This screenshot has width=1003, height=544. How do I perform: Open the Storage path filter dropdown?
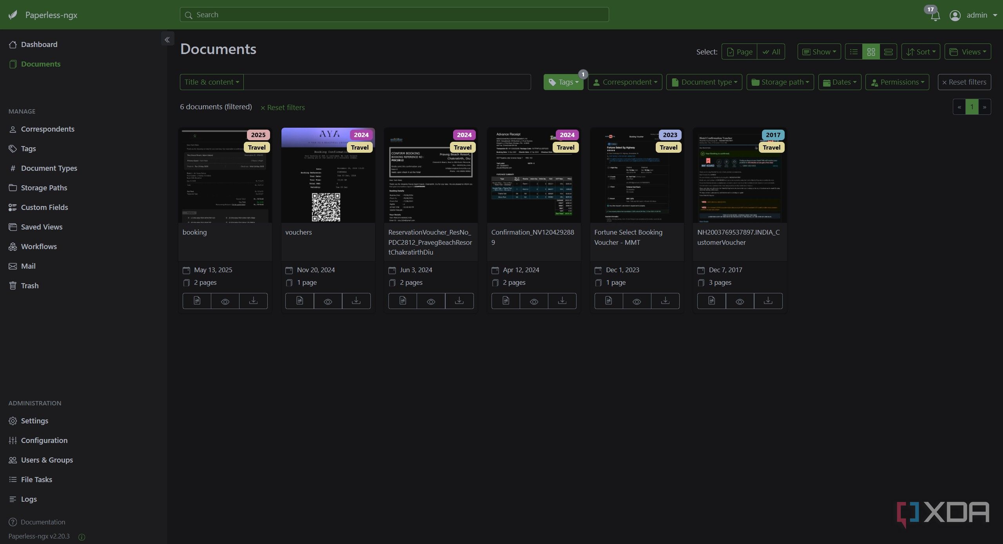pyautogui.click(x=780, y=82)
